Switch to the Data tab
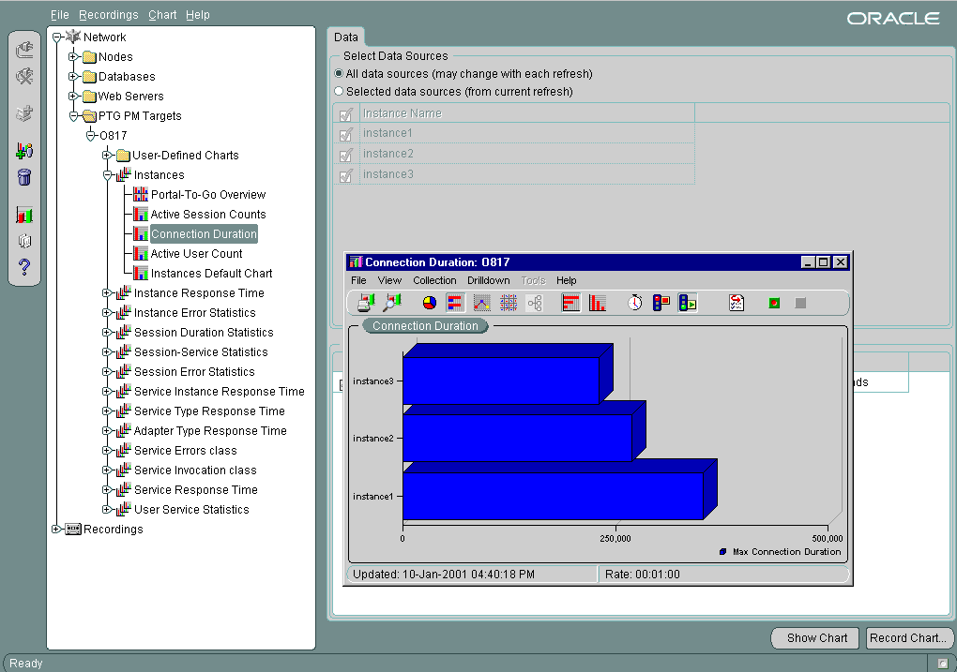The image size is (957, 672). (346, 37)
